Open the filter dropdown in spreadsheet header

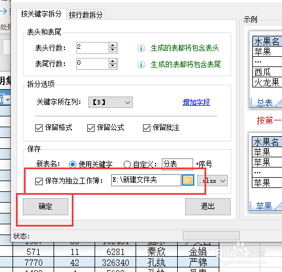[x=7, y=99]
